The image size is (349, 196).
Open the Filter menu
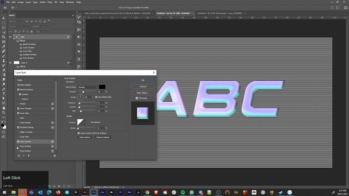coord(50,2)
